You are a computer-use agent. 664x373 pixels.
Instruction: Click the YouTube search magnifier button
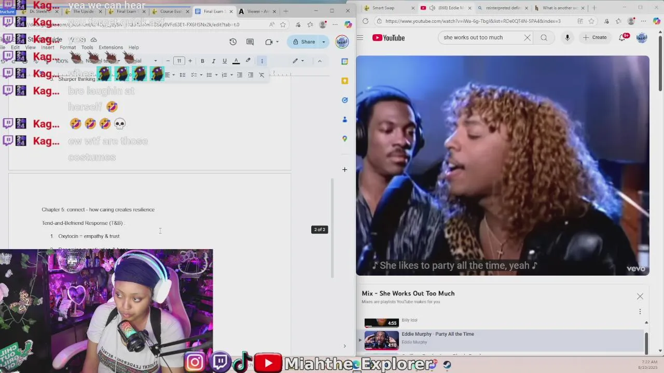coord(544,37)
